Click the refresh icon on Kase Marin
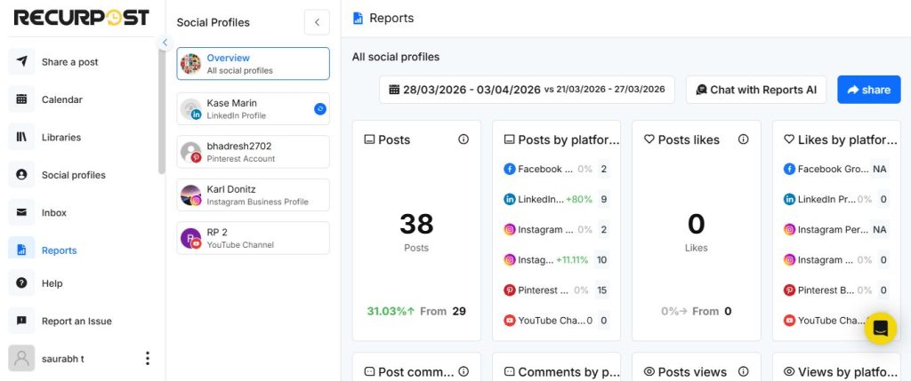 [x=320, y=108]
